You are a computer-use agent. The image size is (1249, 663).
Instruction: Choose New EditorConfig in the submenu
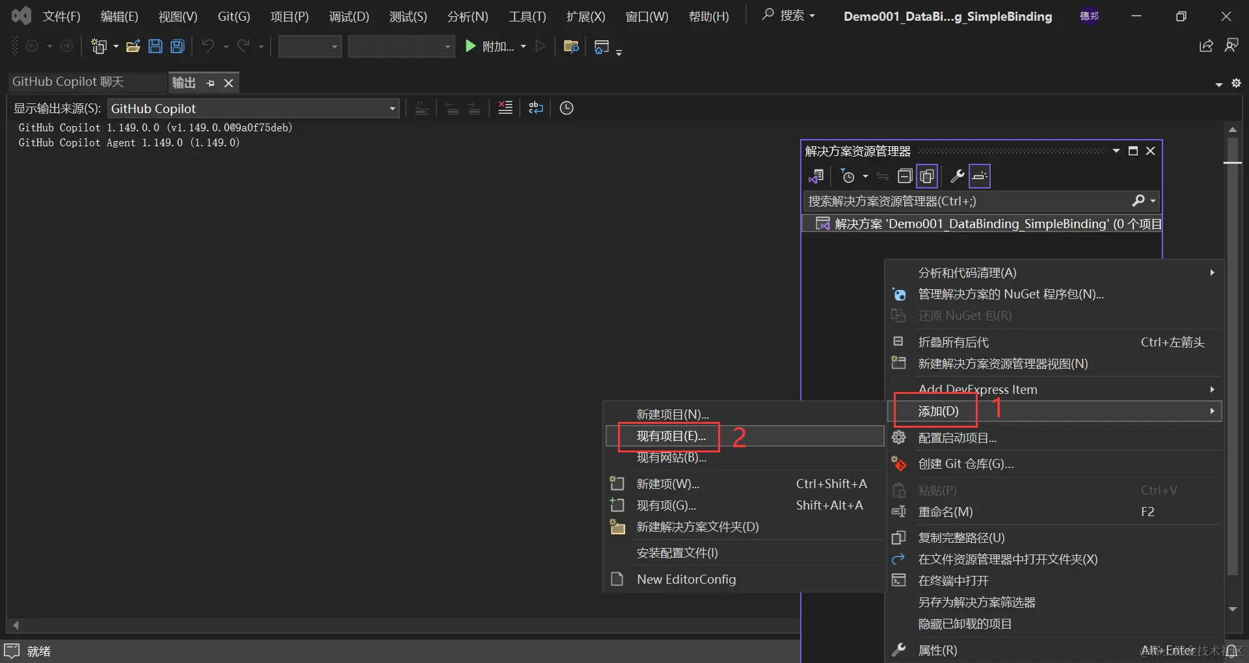point(745,579)
